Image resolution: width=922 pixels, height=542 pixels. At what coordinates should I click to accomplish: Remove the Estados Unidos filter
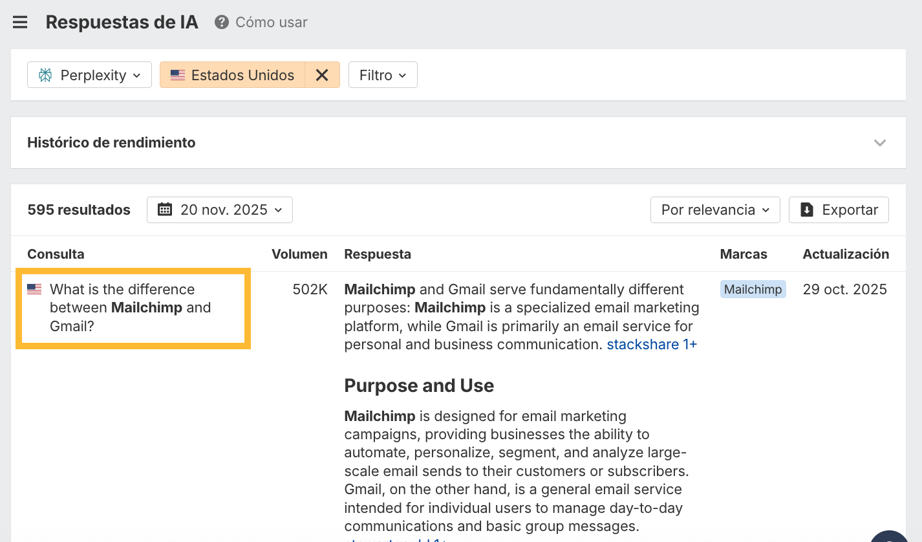pos(322,75)
